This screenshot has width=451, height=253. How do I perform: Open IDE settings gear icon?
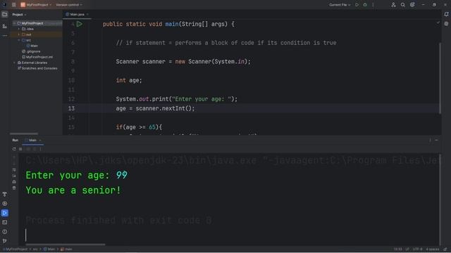tap(412, 5)
